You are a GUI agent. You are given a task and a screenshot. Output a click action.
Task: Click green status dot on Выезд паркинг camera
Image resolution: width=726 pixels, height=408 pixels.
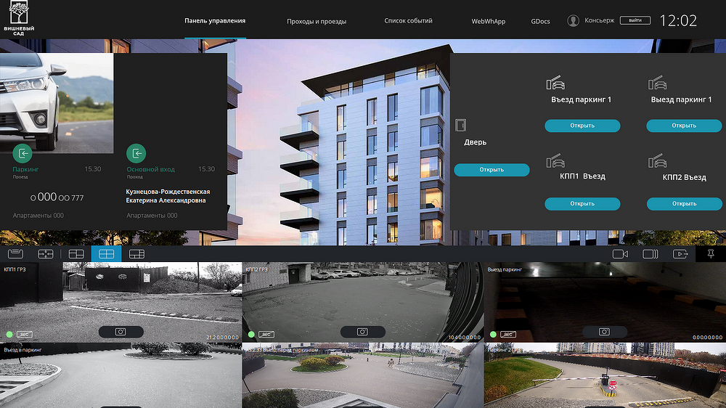coord(493,335)
